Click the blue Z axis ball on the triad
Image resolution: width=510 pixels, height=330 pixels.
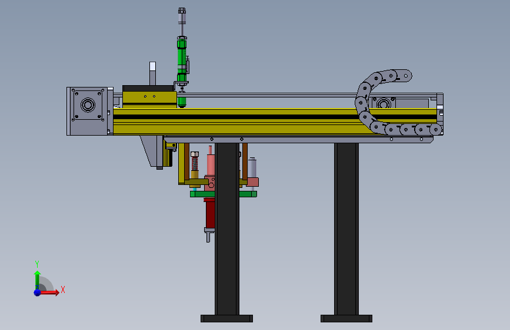click(x=38, y=292)
